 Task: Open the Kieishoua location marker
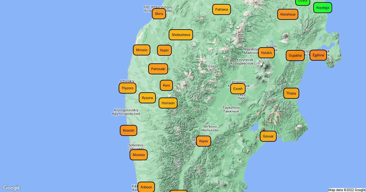pyautogui.click(x=288, y=14)
